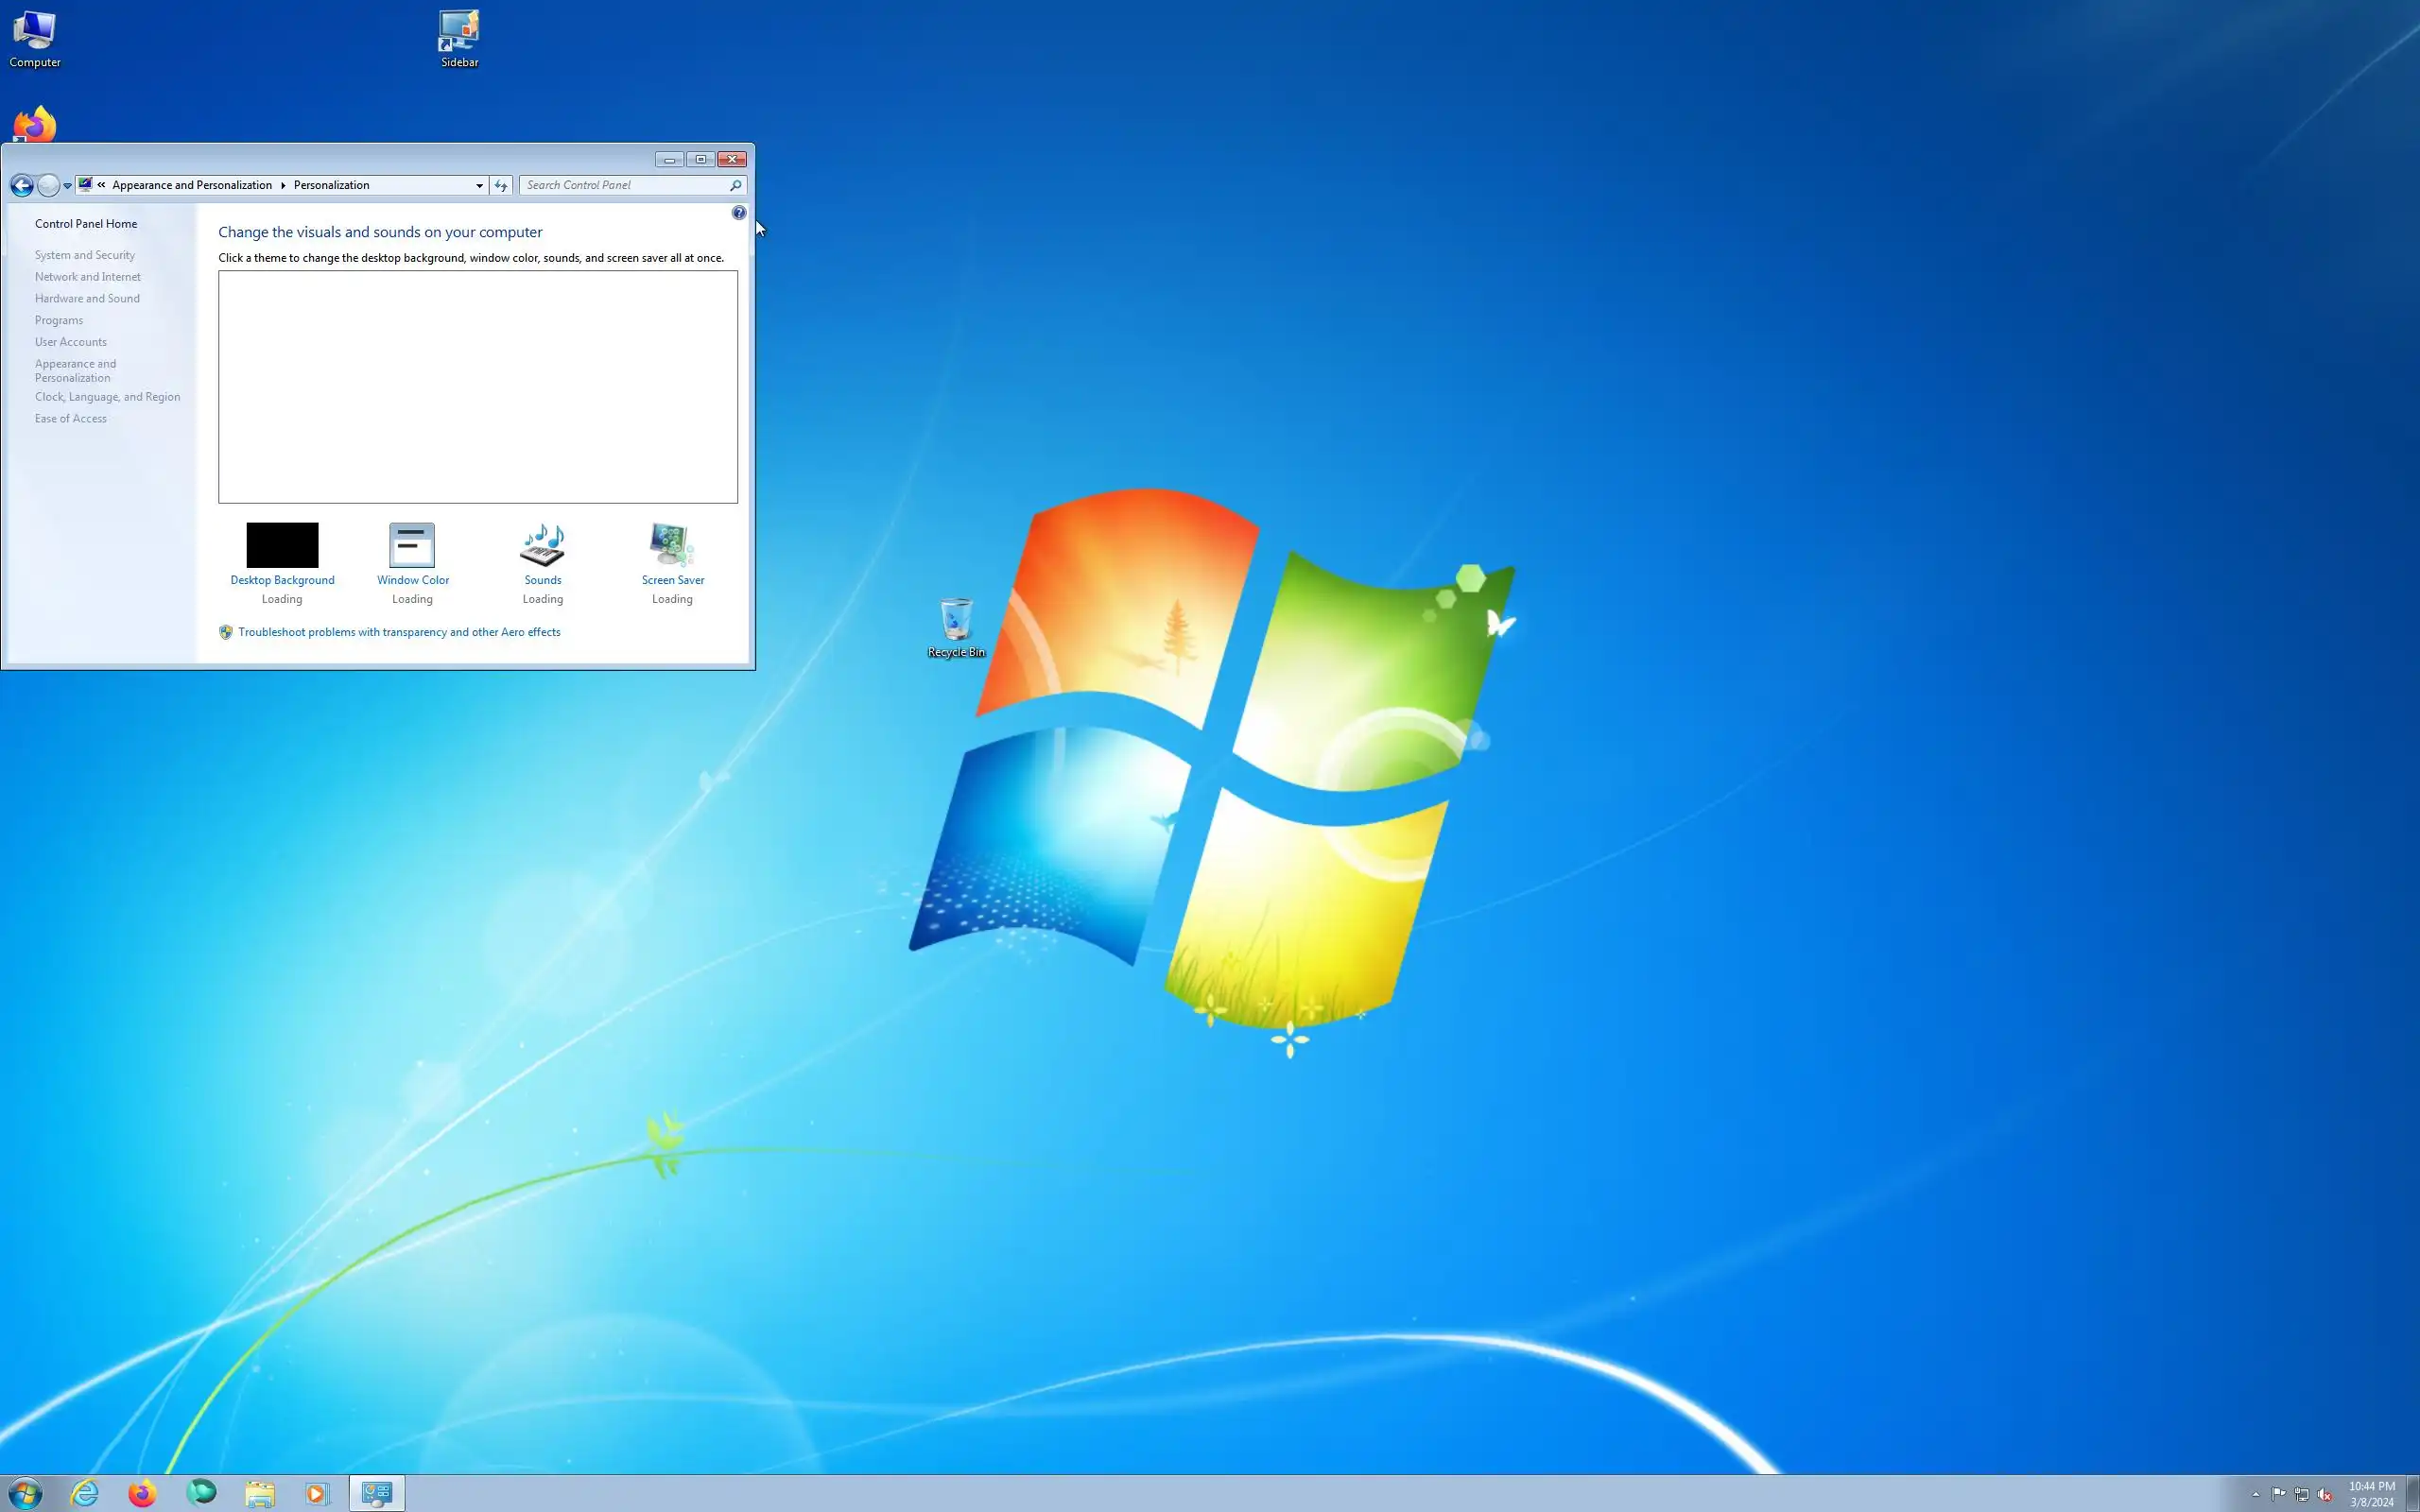Open the Recycle Bin desktop icon
This screenshot has height=1512, width=2420.
click(956, 620)
